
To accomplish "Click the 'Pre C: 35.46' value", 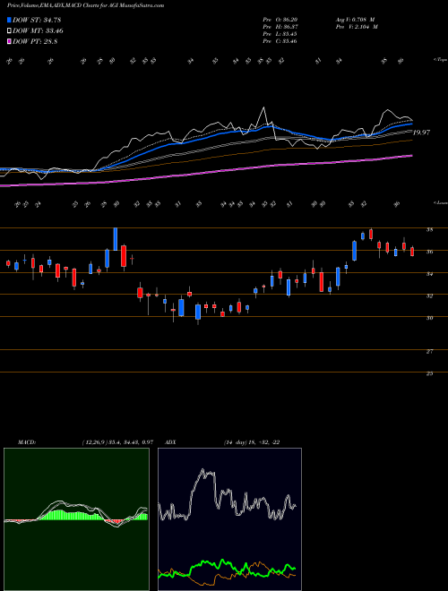I will point(280,41).
